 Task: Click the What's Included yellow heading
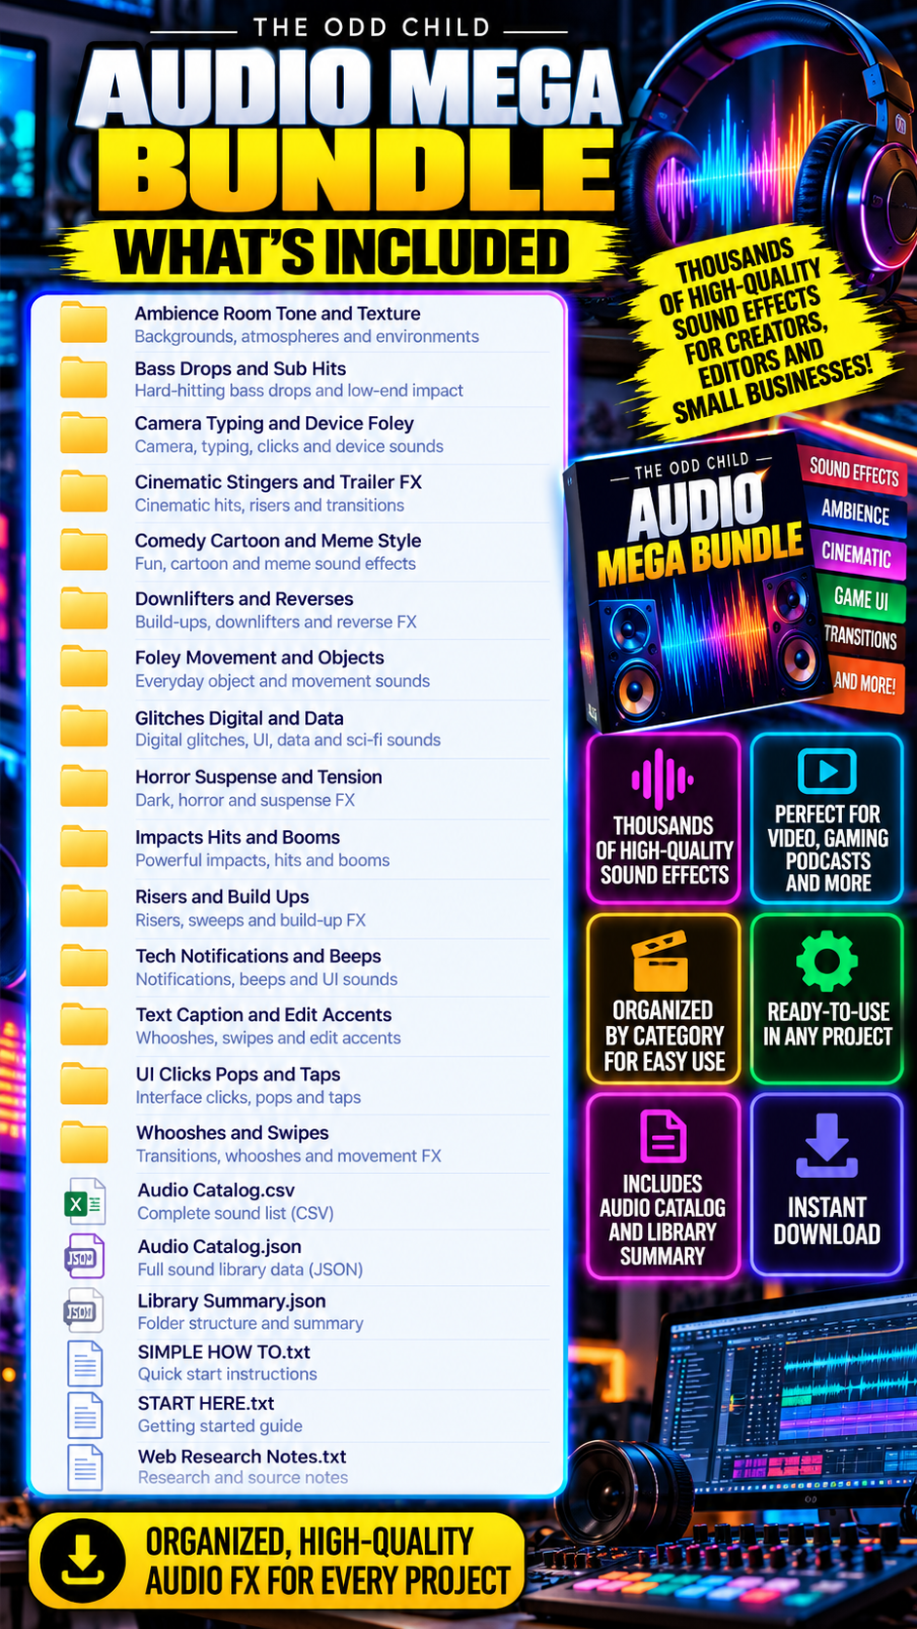(x=341, y=252)
